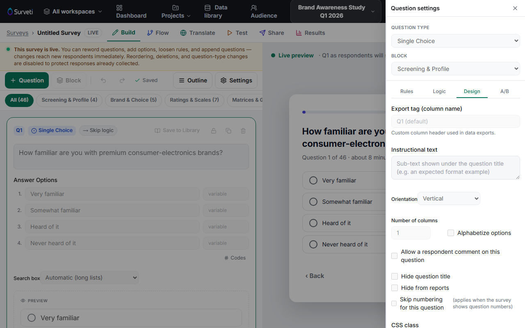
Task: Expand the Projects menu chevron
Action: (x=189, y=16)
